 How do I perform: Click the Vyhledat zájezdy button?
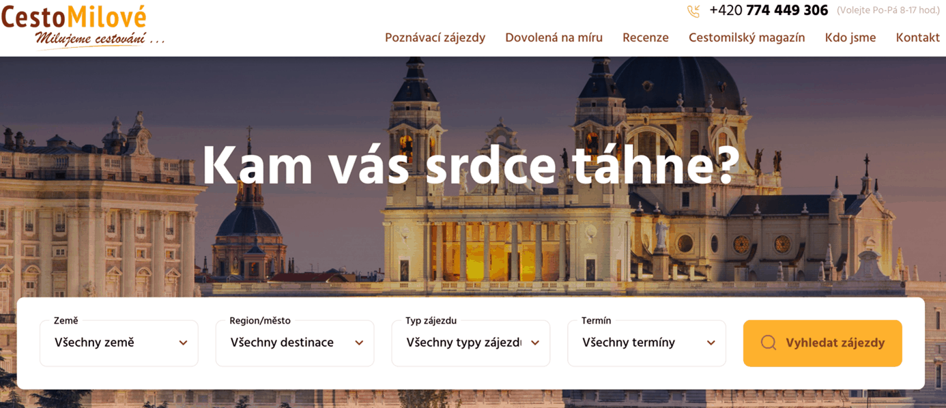[822, 343]
